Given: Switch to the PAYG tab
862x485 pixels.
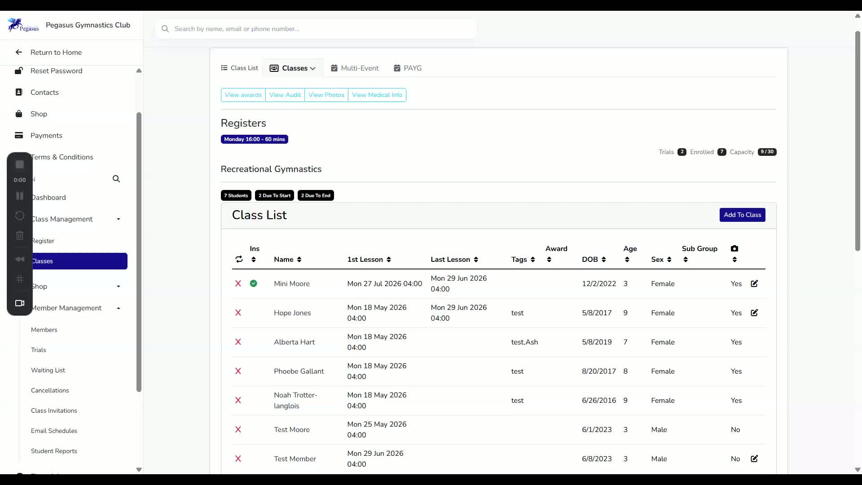Looking at the screenshot, I should (x=408, y=68).
